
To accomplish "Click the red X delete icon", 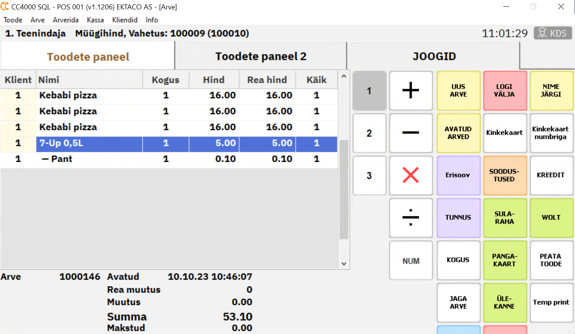I will pos(411,175).
